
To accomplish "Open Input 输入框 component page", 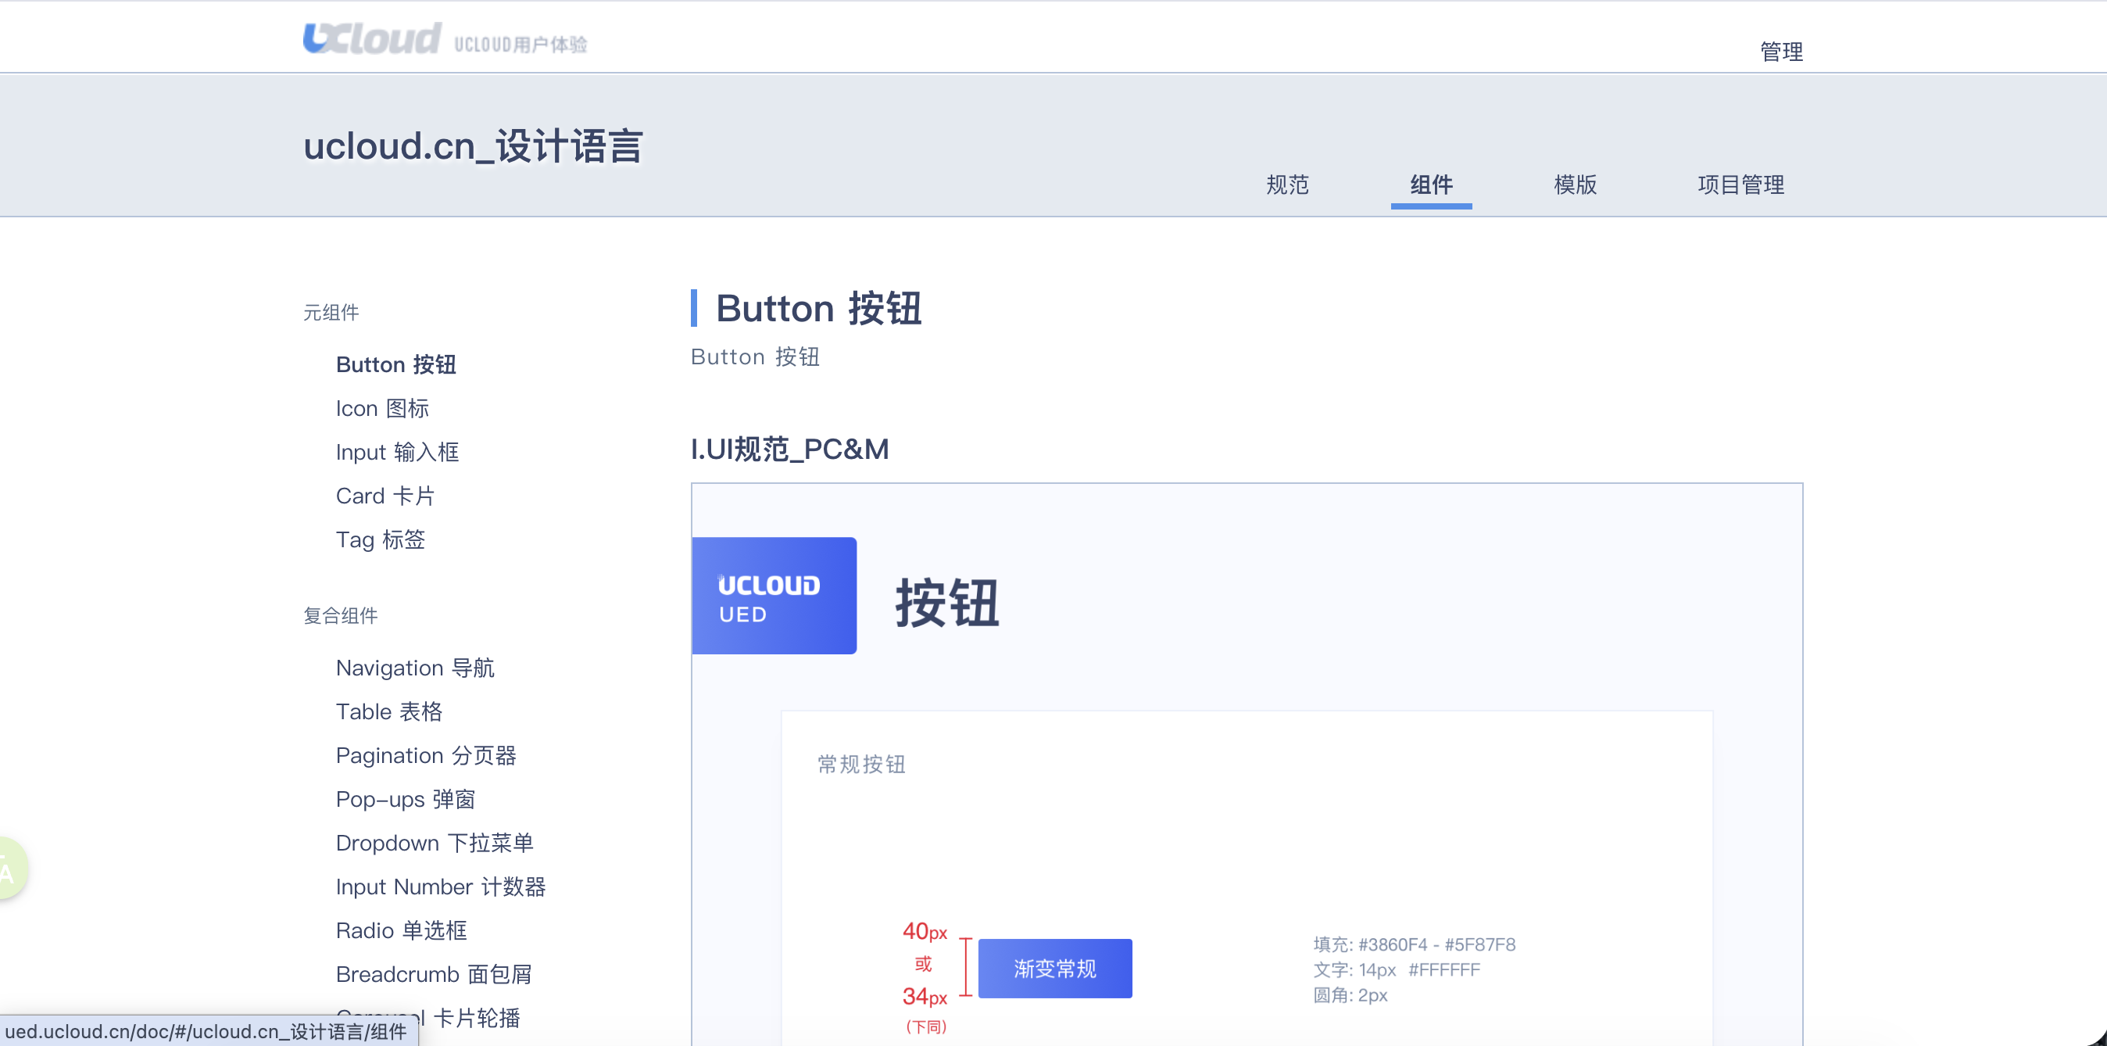I will point(398,452).
